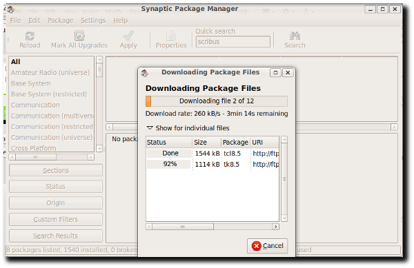Collapse Show for individual files expander
The width and height of the screenshot is (414, 268).
[150, 128]
